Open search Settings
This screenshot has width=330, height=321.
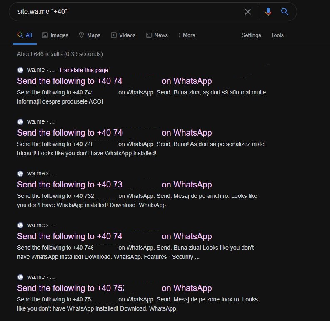pos(251,35)
